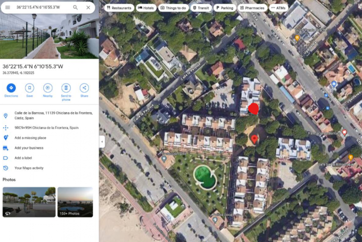Send location to phone
This screenshot has width=362, height=242.
tap(66, 92)
